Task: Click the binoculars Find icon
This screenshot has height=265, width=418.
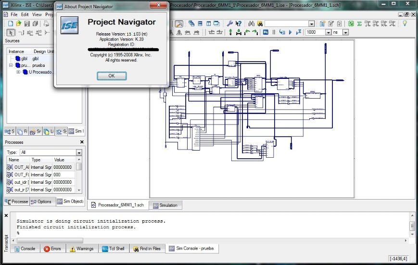Action: tap(251, 24)
